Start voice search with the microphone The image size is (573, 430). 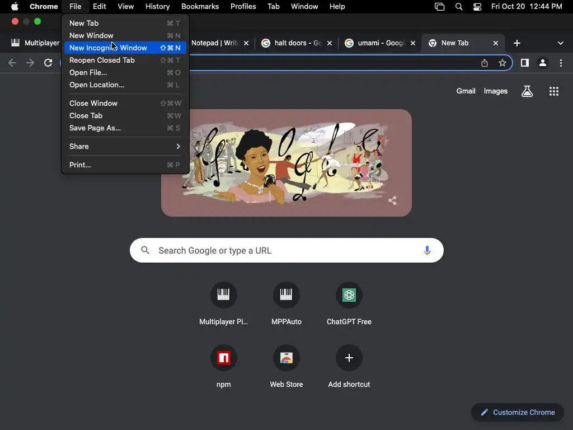(x=427, y=250)
